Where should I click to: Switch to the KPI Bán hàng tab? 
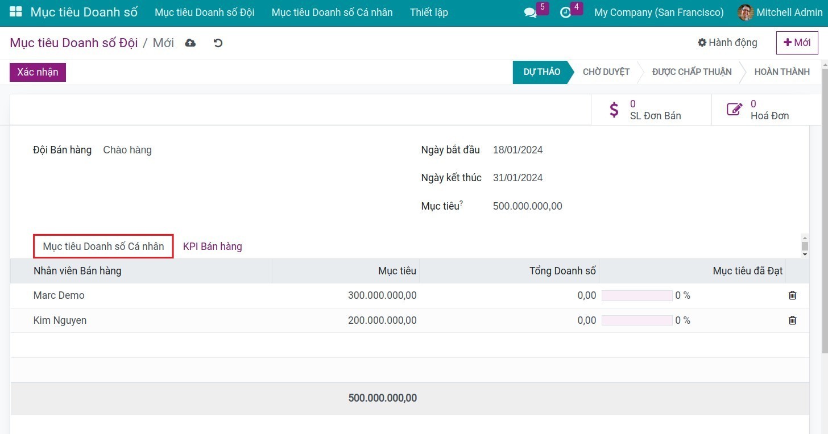tap(212, 247)
